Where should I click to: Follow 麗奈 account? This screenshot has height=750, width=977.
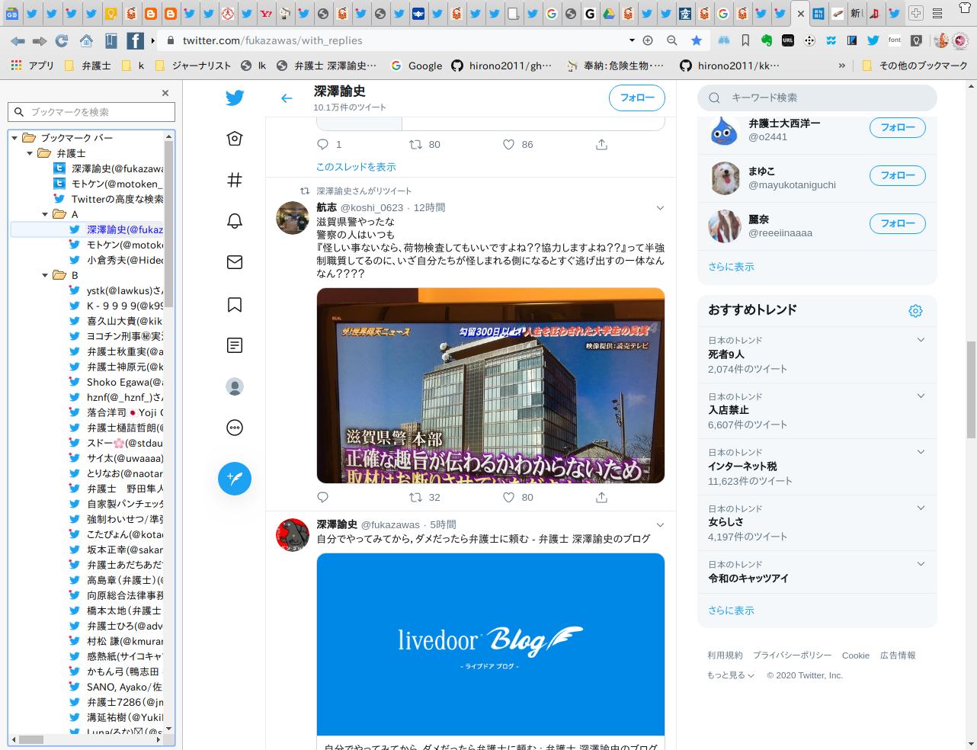tap(898, 223)
